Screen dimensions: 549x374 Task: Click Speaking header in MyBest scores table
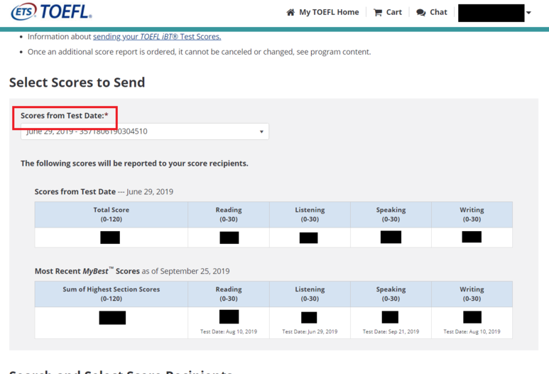391,294
